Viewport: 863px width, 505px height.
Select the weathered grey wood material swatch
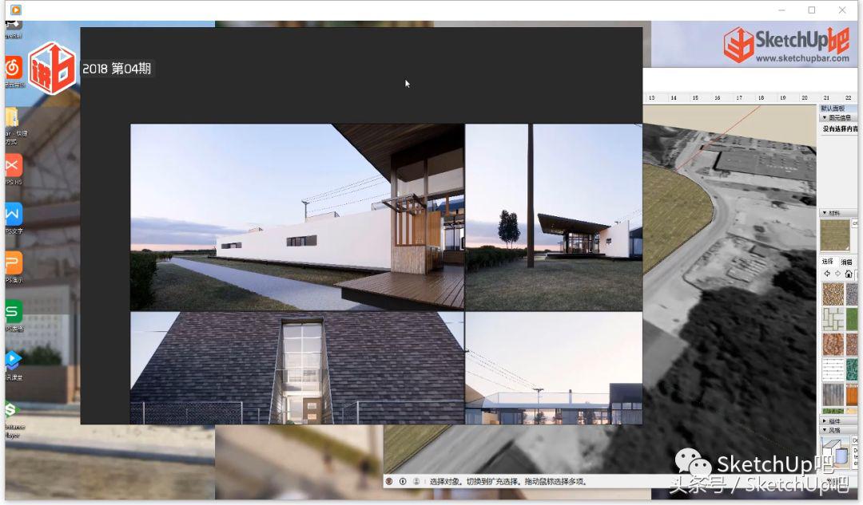[833, 395]
